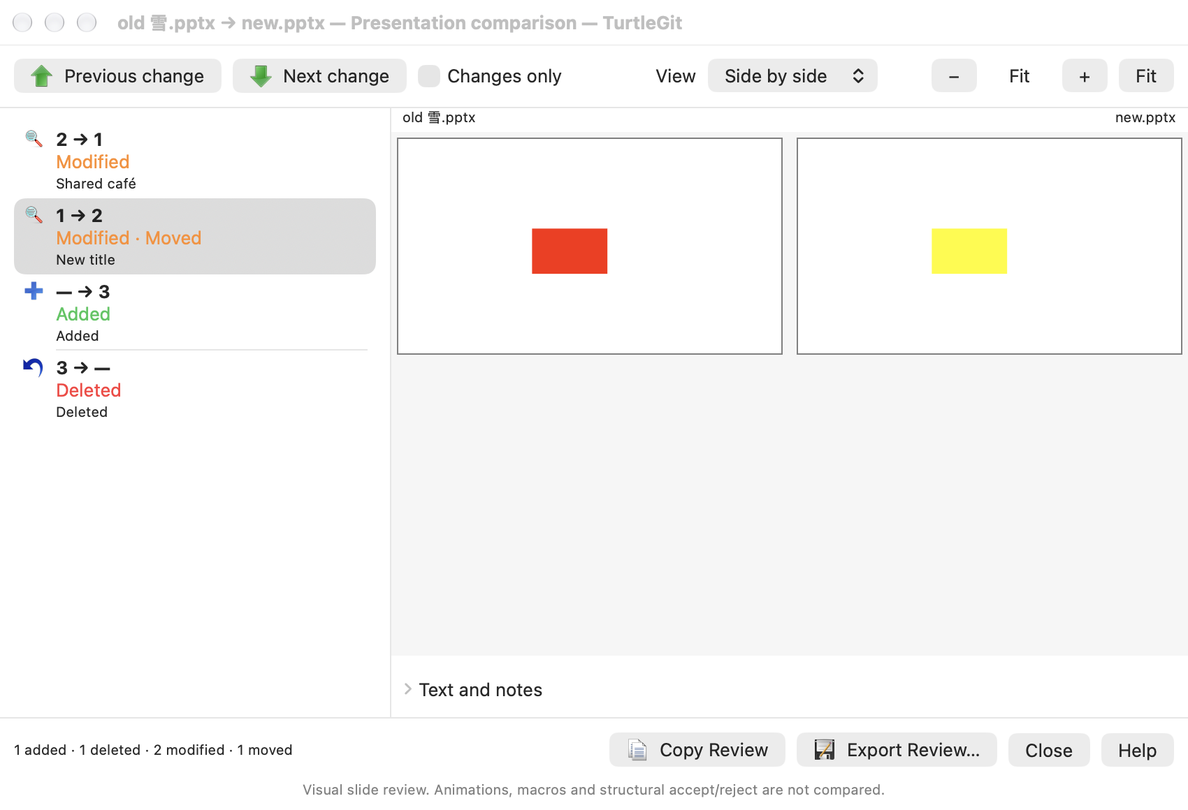Click the rightmost Fit button
Image resolution: width=1188 pixels, height=810 pixels.
point(1146,75)
